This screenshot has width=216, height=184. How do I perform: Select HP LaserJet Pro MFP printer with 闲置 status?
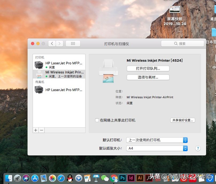(x=59, y=65)
